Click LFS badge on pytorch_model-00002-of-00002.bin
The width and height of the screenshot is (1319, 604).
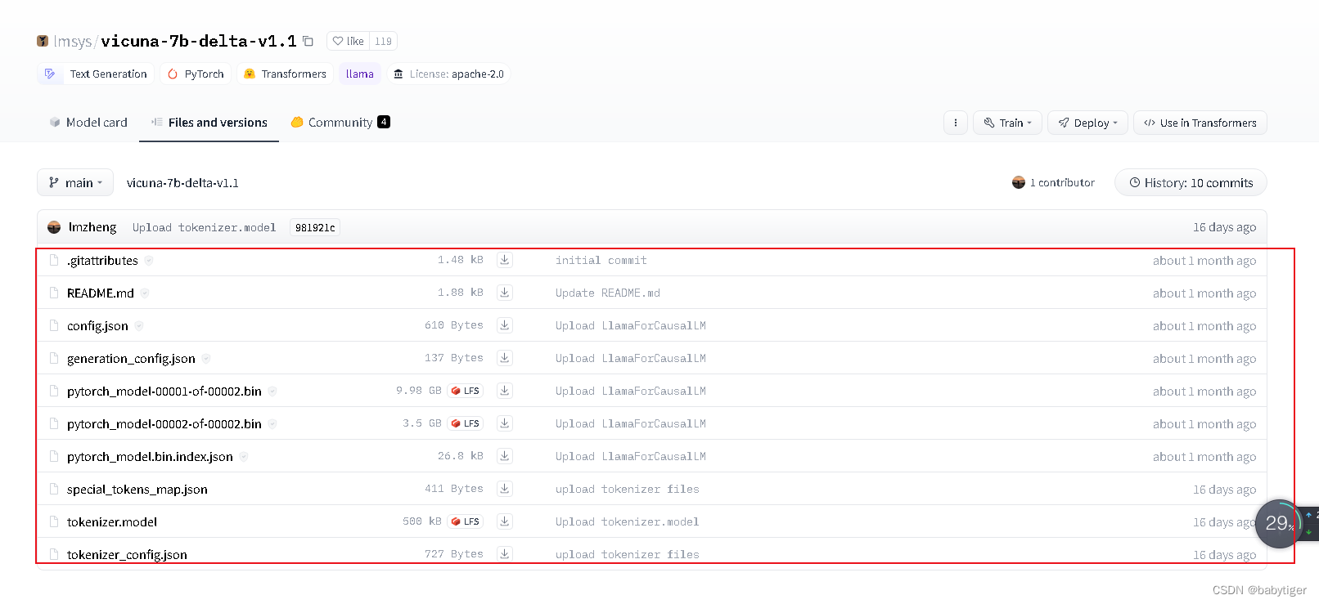pyautogui.click(x=466, y=423)
